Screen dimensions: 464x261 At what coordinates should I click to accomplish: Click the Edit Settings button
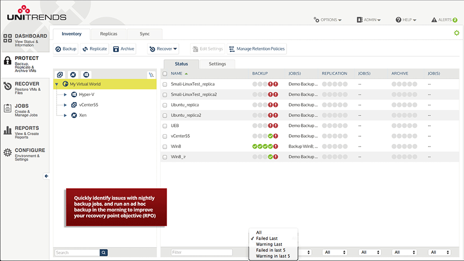click(208, 49)
